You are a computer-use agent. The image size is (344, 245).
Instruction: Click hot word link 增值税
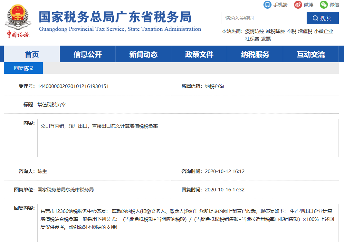coord(305,31)
